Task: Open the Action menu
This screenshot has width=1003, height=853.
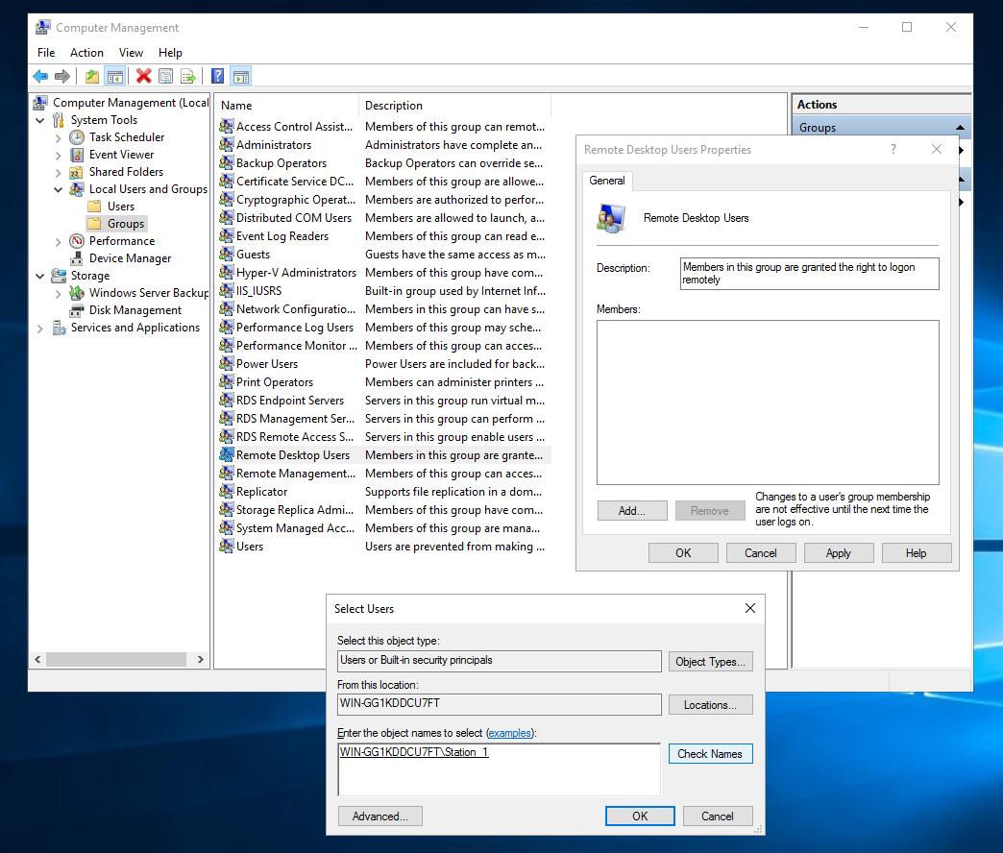Action: tap(86, 53)
